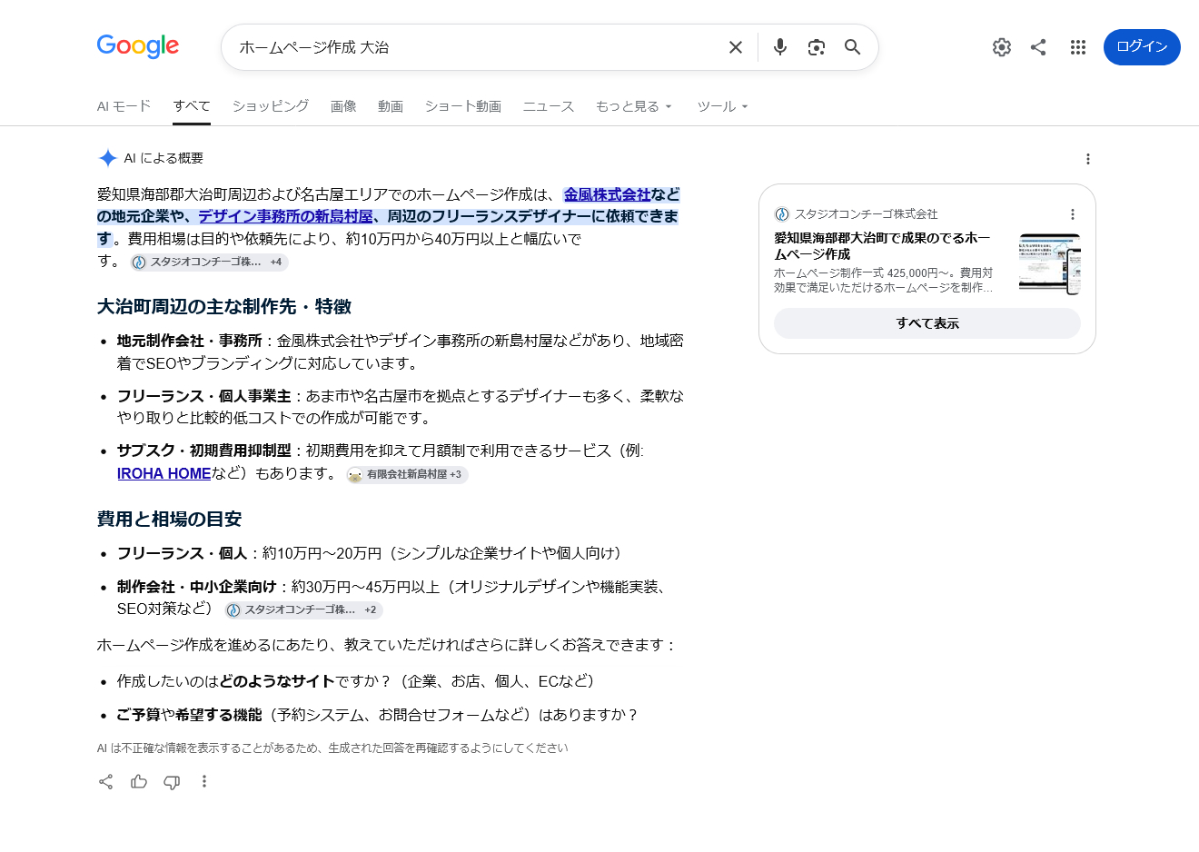1199x852 pixels.
Task: Open Google Lens image search icon
Action: 817,47
